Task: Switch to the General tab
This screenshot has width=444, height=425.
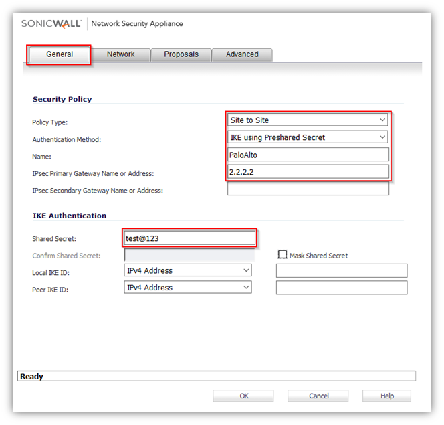Action: (x=60, y=54)
